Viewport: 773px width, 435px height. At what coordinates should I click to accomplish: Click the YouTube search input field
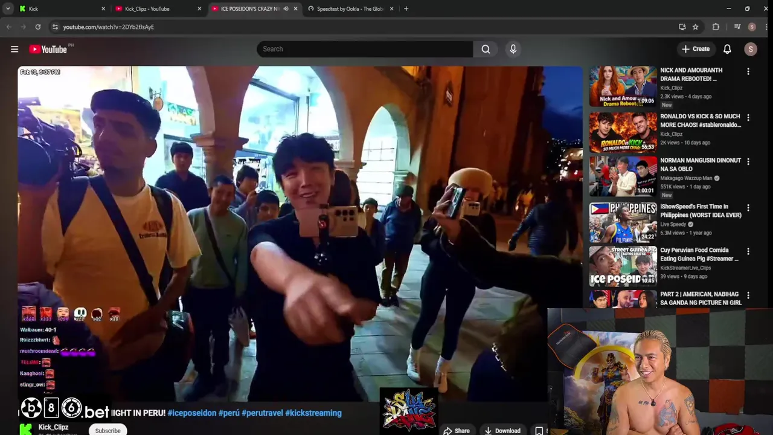point(365,49)
